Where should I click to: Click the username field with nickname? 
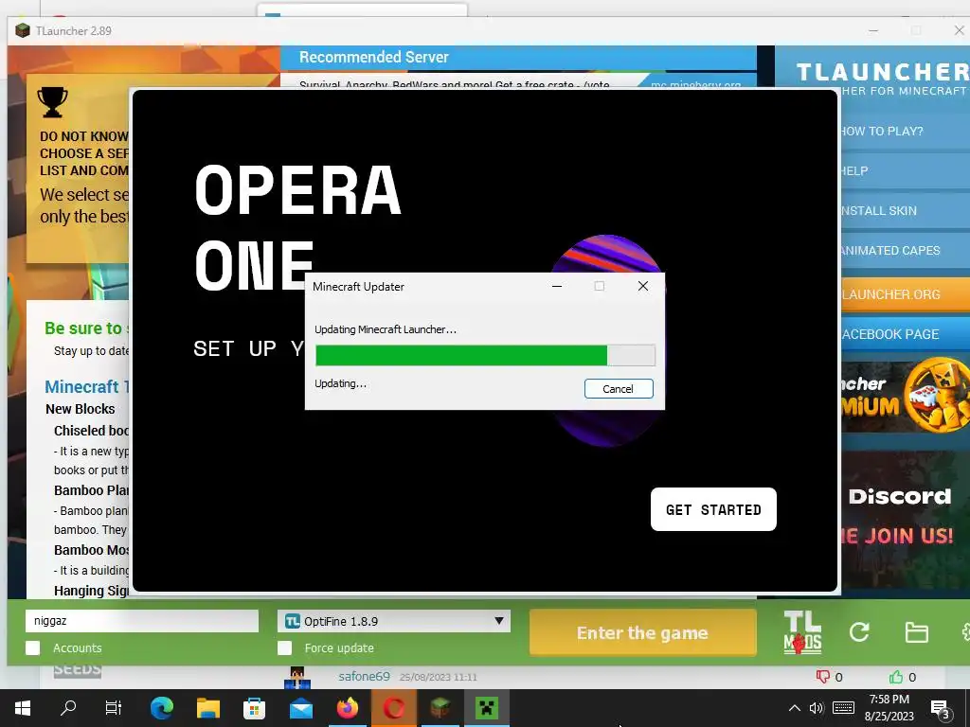pyautogui.click(x=142, y=621)
